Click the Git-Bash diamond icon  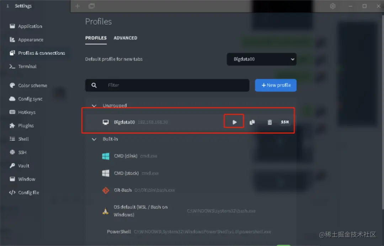tap(106, 190)
